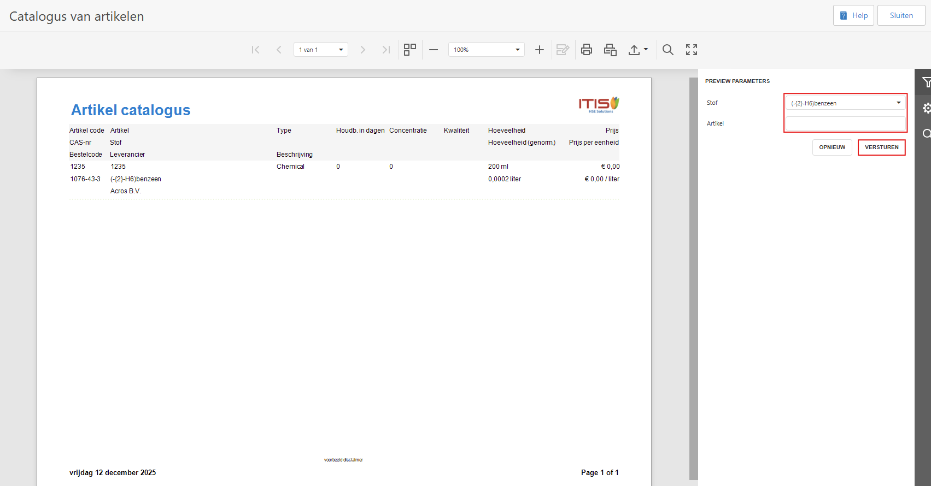Toggle full screen view
The width and height of the screenshot is (931, 486).
click(x=692, y=50)
